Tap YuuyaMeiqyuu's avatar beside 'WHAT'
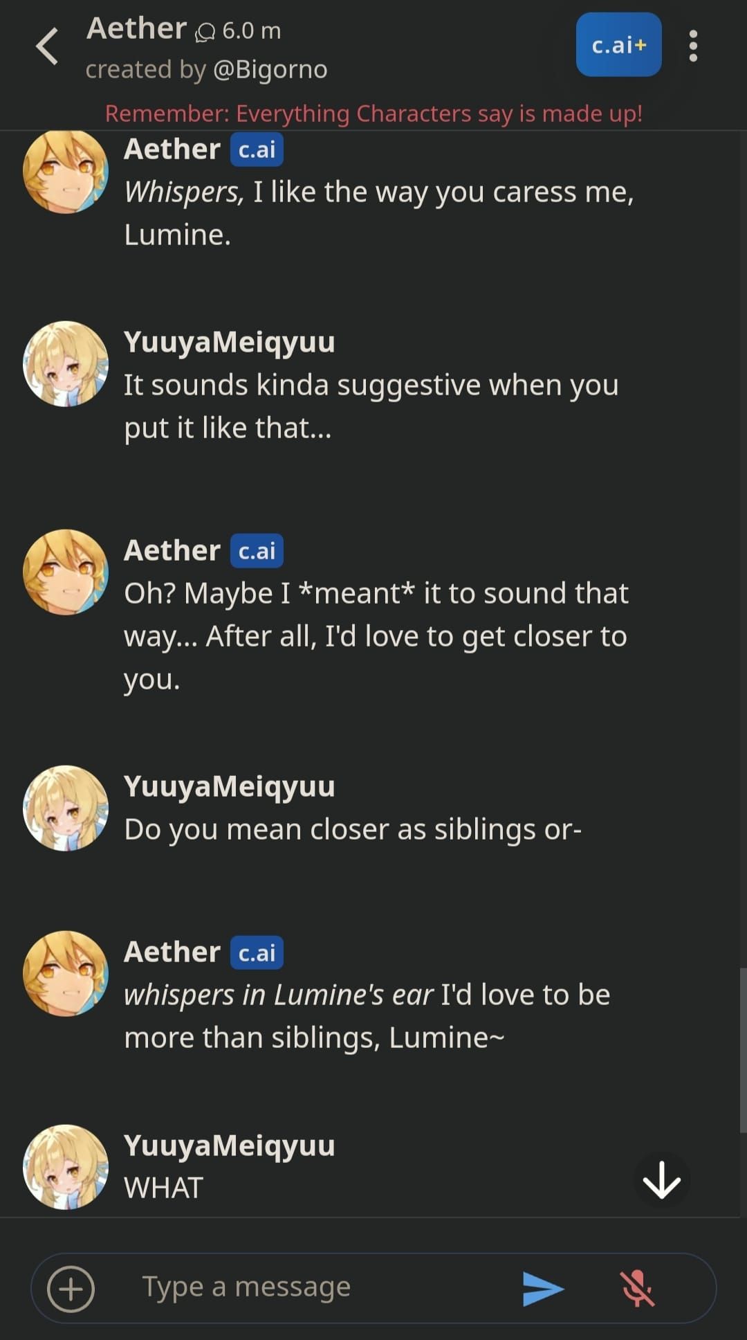The height and width of the screenshot is (1340, 747). pyautogui.click(x=66, y=1166)
